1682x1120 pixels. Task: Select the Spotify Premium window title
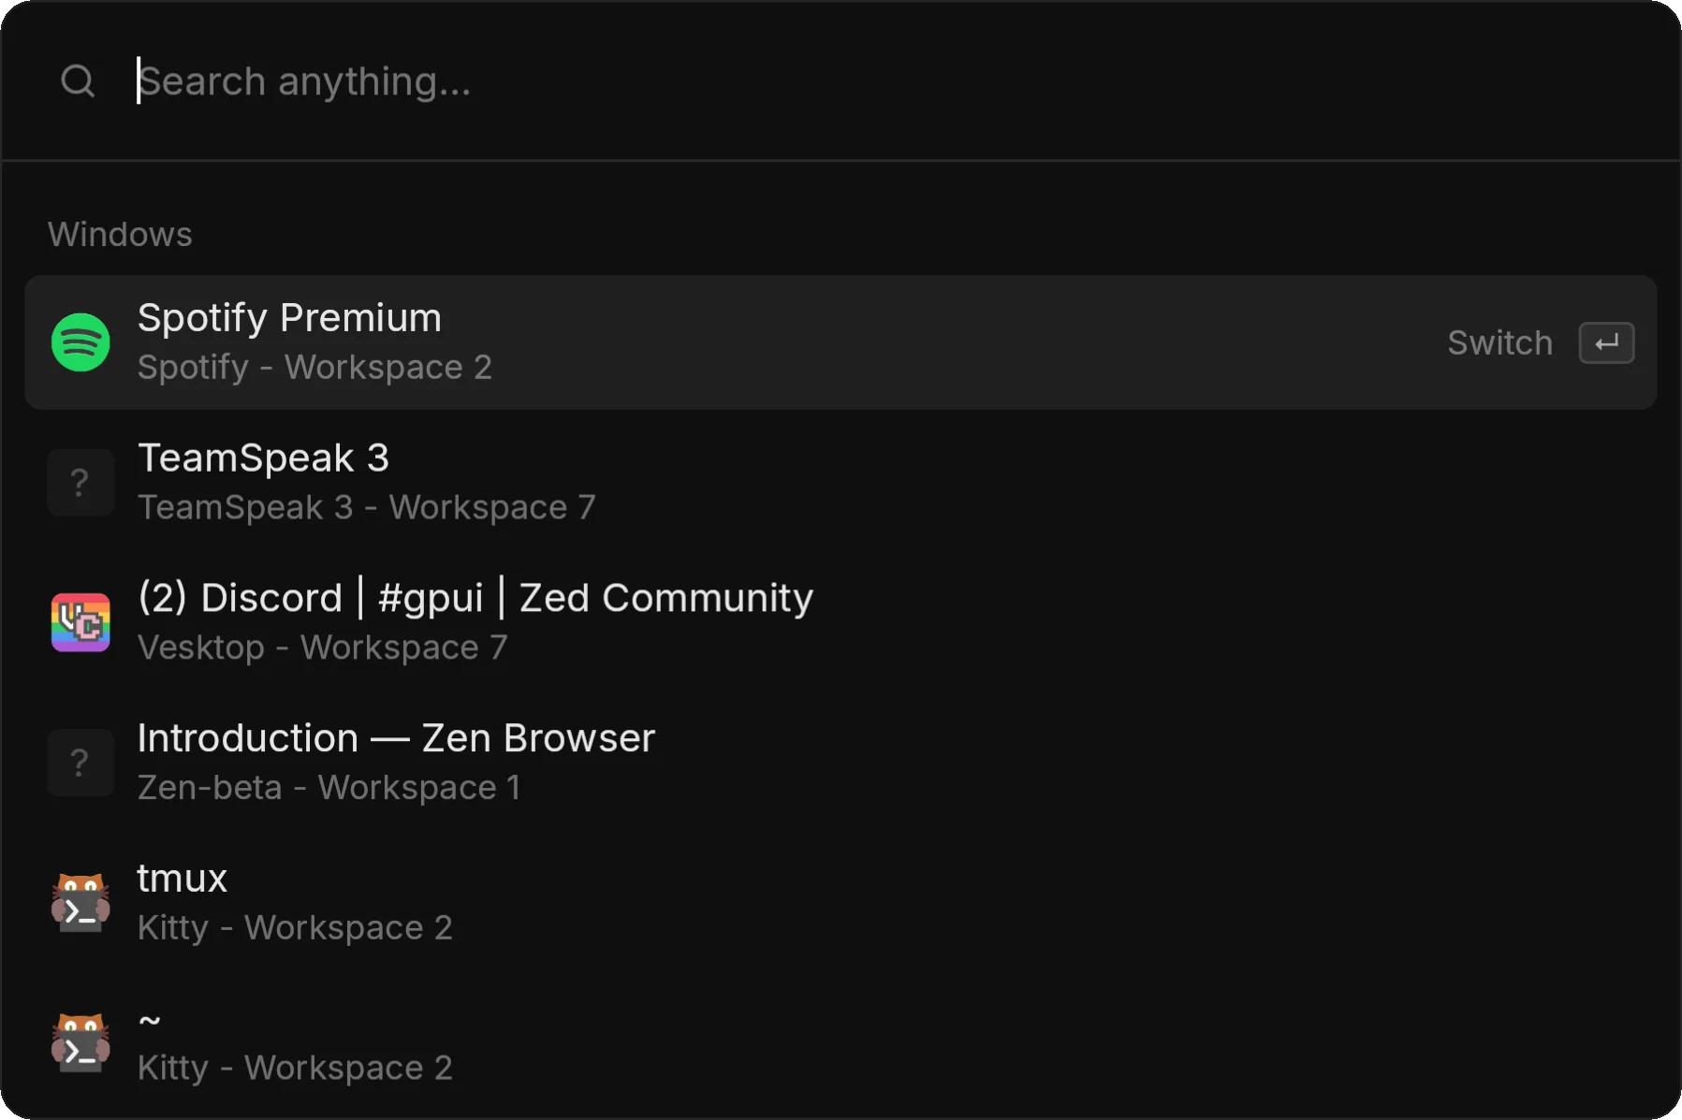coord(289,318)
